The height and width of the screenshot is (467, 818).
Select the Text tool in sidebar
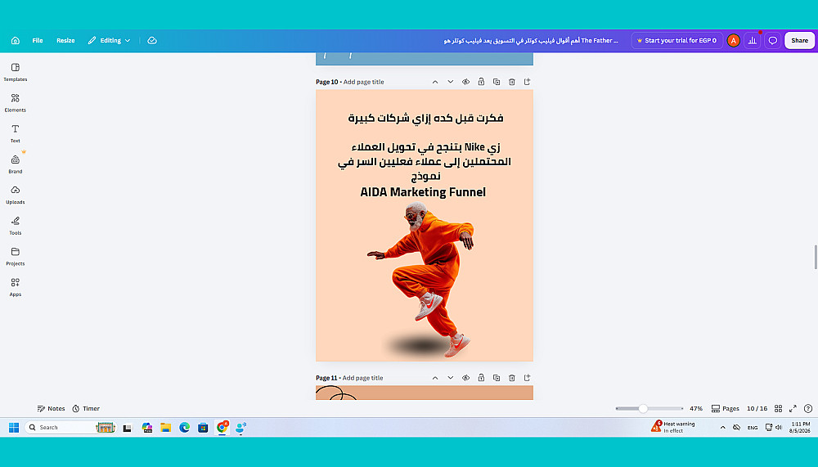coord(15,133)
